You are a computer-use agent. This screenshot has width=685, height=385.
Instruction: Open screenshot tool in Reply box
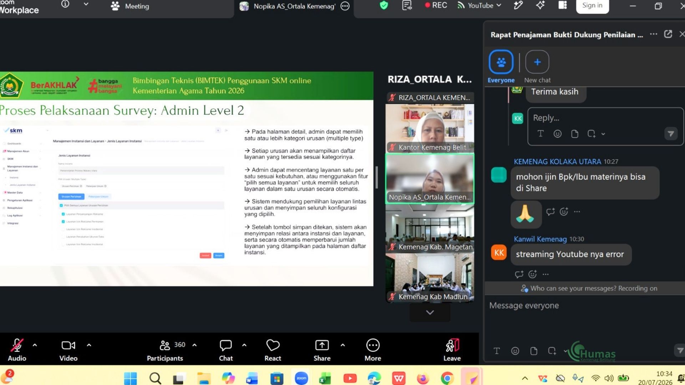591,134
